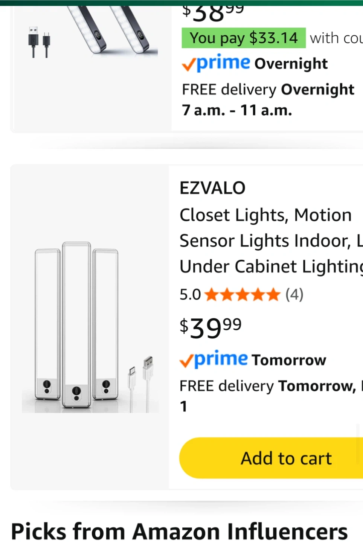
Task: Tap FREE delivery Tomorrow text
Action: coord(267,386)
